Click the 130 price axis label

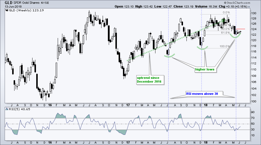[254, 13]
